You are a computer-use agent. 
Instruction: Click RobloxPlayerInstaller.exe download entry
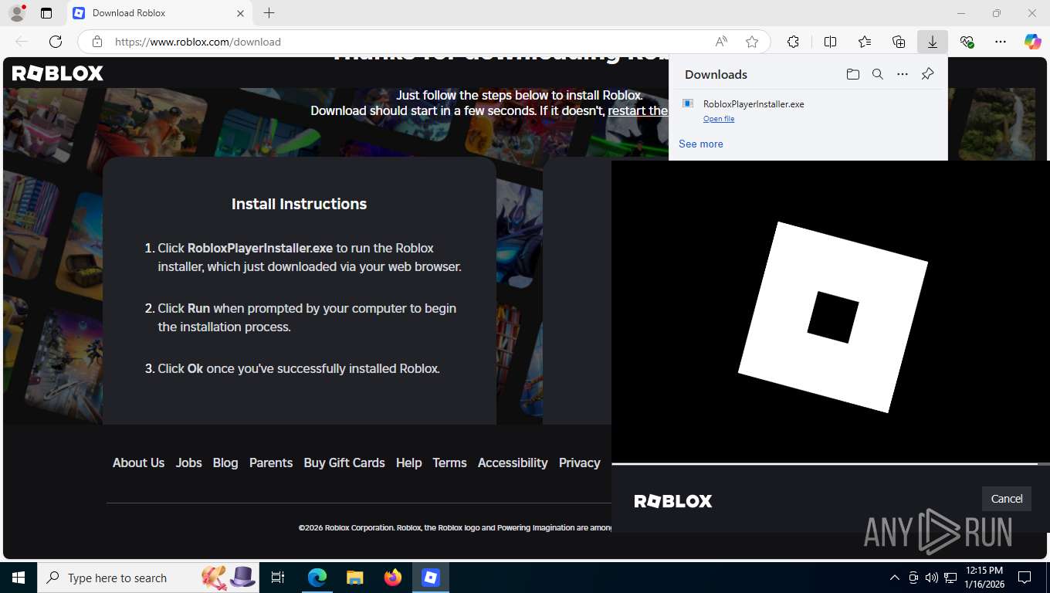tap(808, 110)
